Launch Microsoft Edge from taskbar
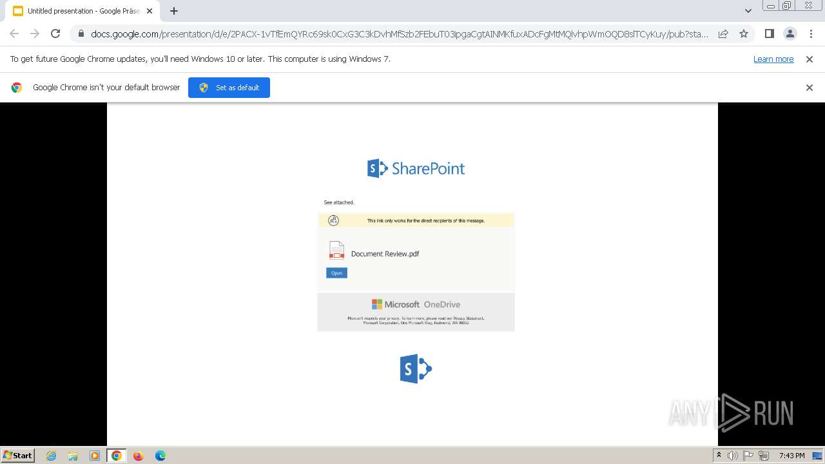825x464 pixels. [x=160, y=456]
